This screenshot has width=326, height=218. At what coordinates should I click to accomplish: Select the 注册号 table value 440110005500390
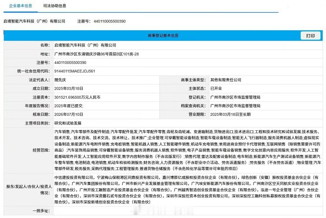pyautogui.click(x=70, y=63)
